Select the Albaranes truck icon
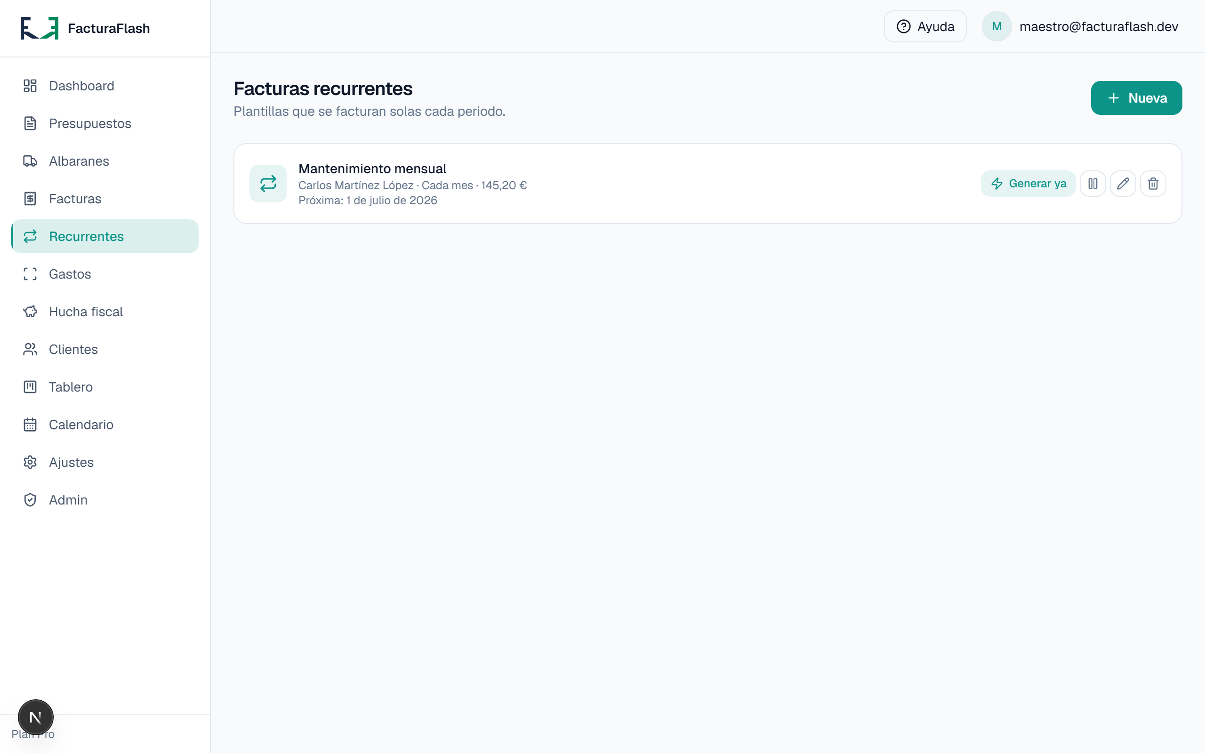The width and height of the screenshot is (1205, 753). coord(30,161)
